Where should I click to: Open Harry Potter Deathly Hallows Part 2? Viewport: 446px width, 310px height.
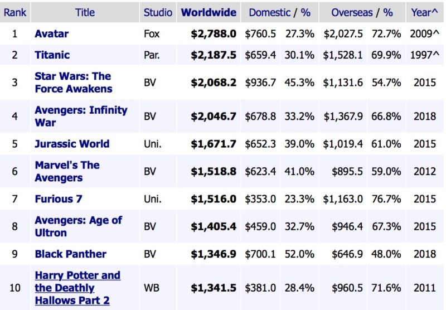pyautogui.click(x=77, y=288)
